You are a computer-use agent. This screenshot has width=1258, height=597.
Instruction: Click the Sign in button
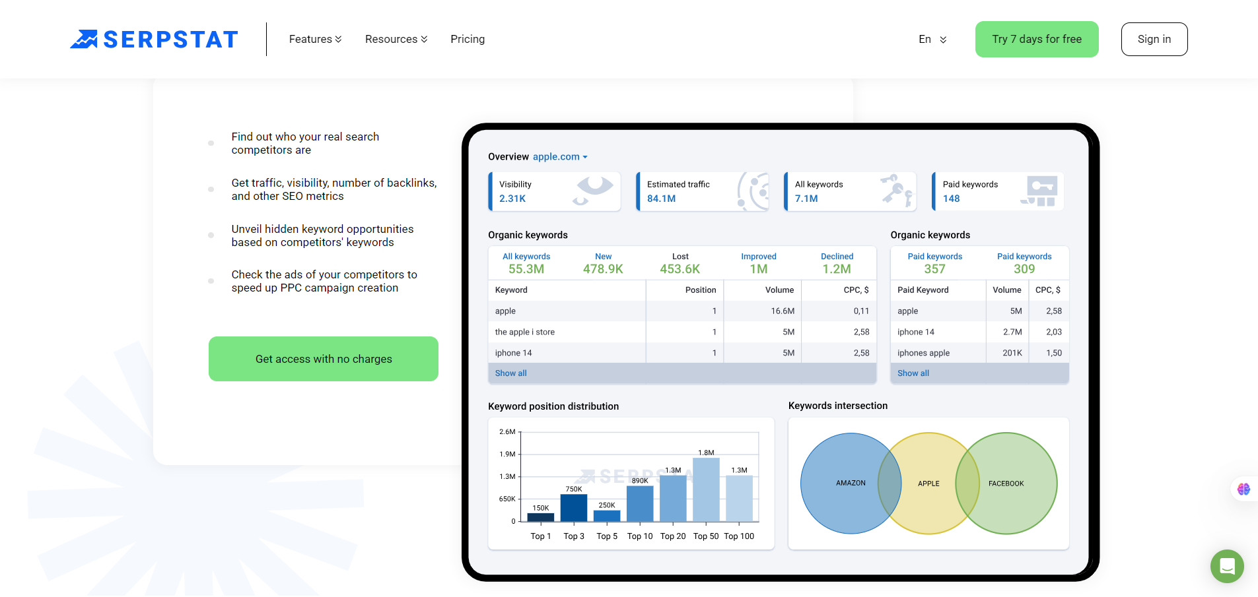[x=1154, y=39]
